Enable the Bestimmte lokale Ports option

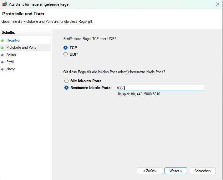pyautogui.click(x=66, y=88)
